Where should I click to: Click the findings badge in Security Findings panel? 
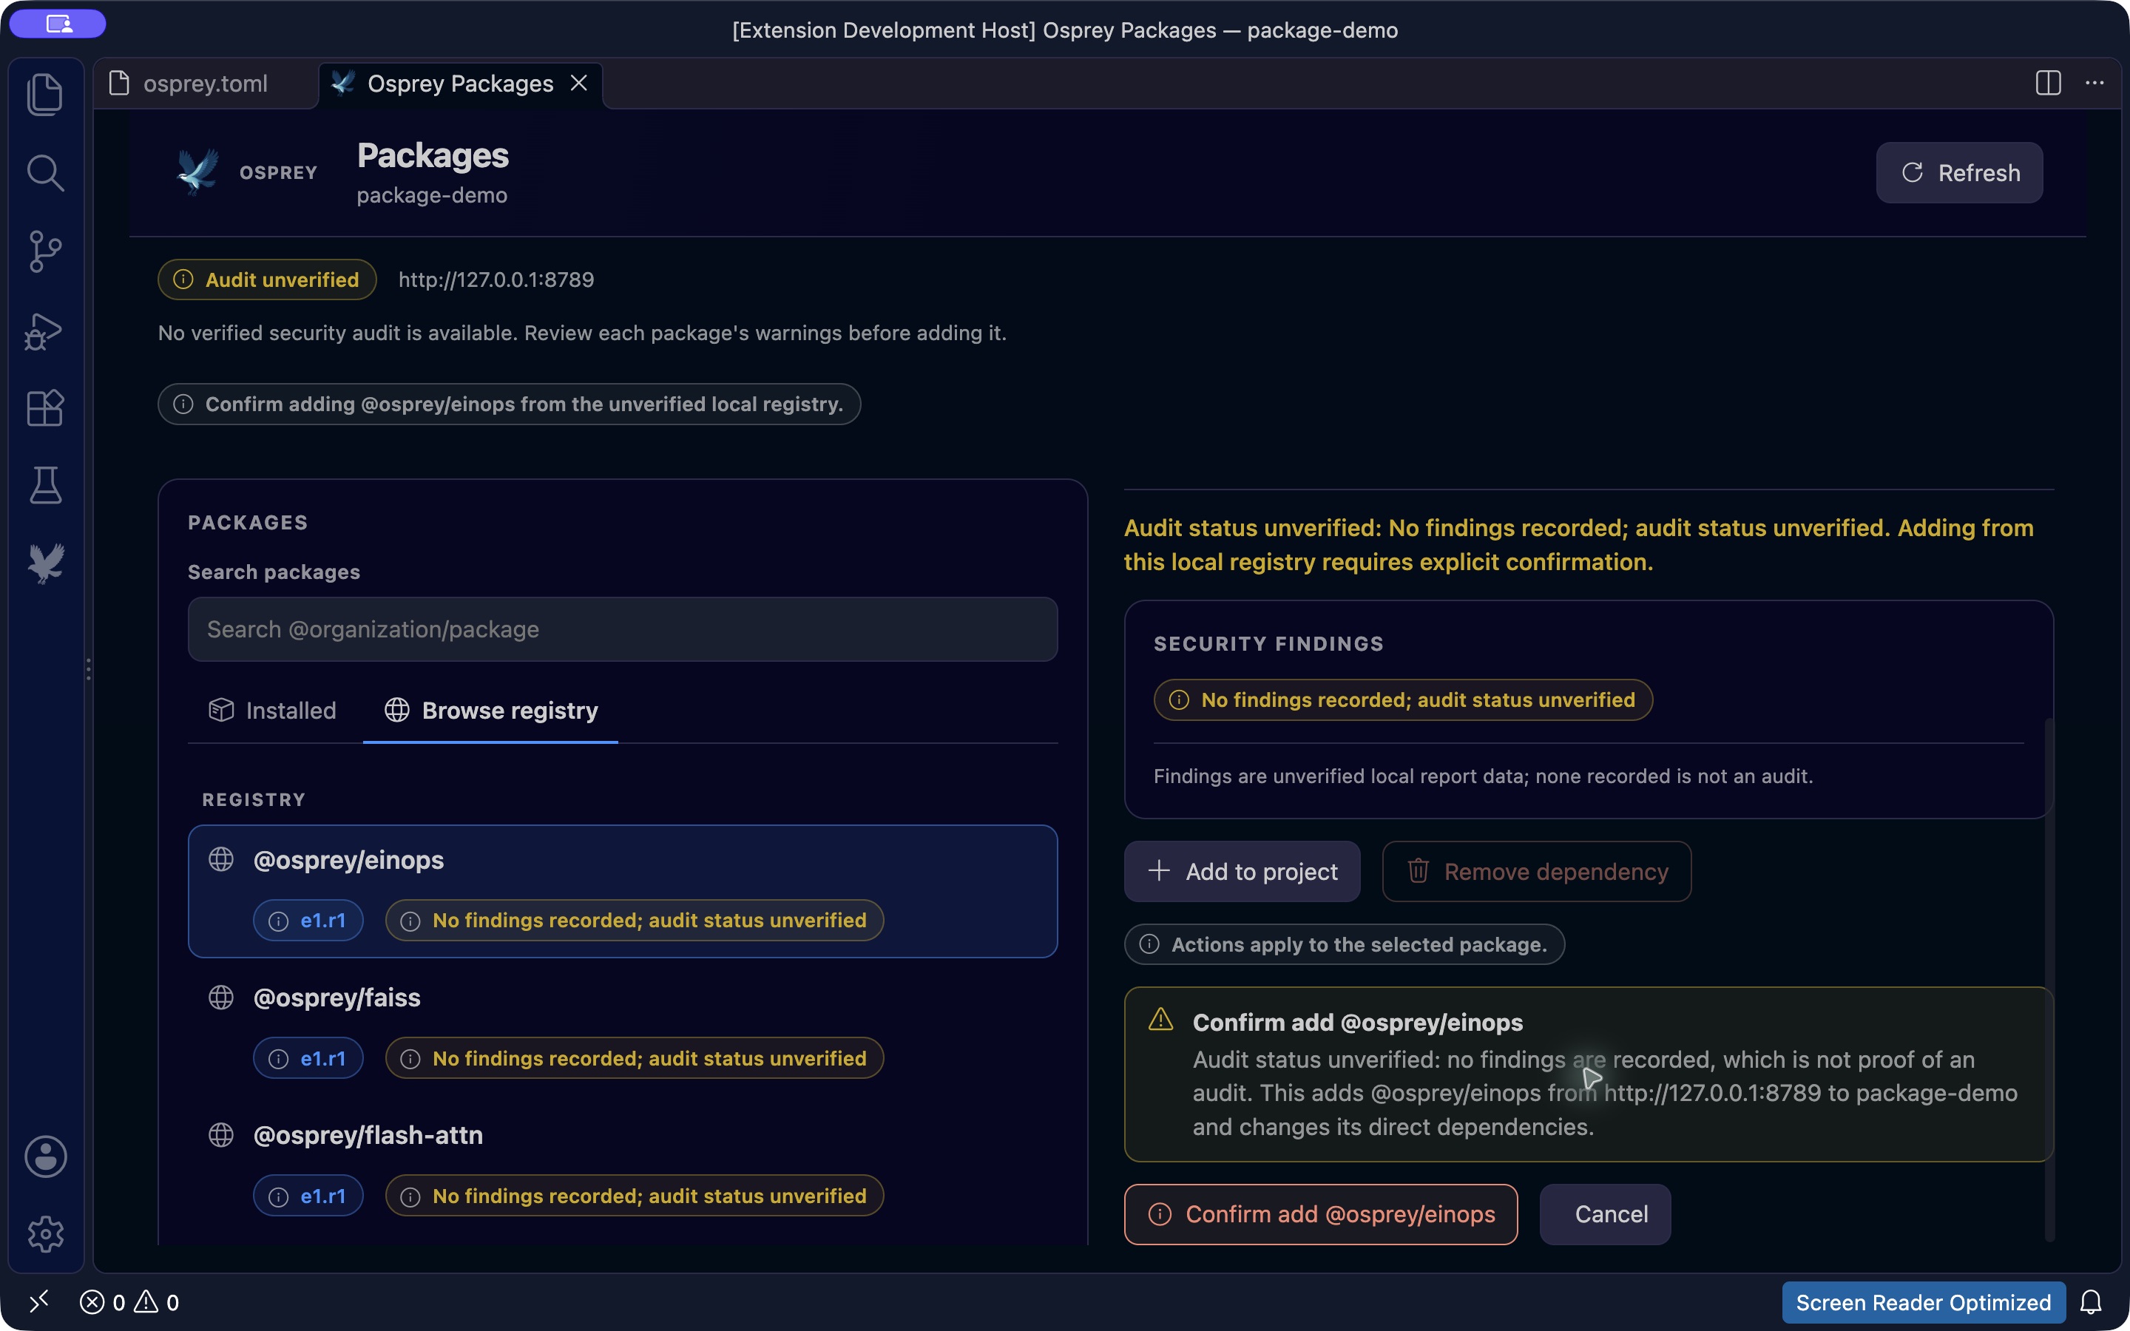1403,700
